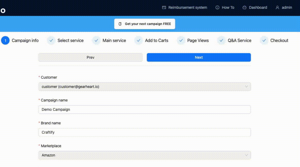
Task: Click the Marketplace label
Action: tap(51, 146)
